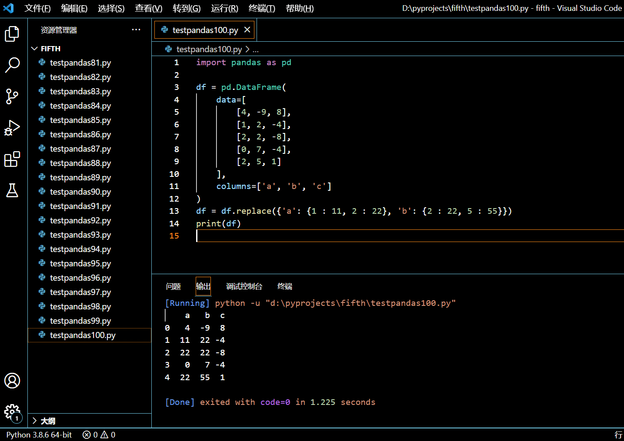Click Python 3.8.6 64-bit interpreter selector

(x=39, y=434)
